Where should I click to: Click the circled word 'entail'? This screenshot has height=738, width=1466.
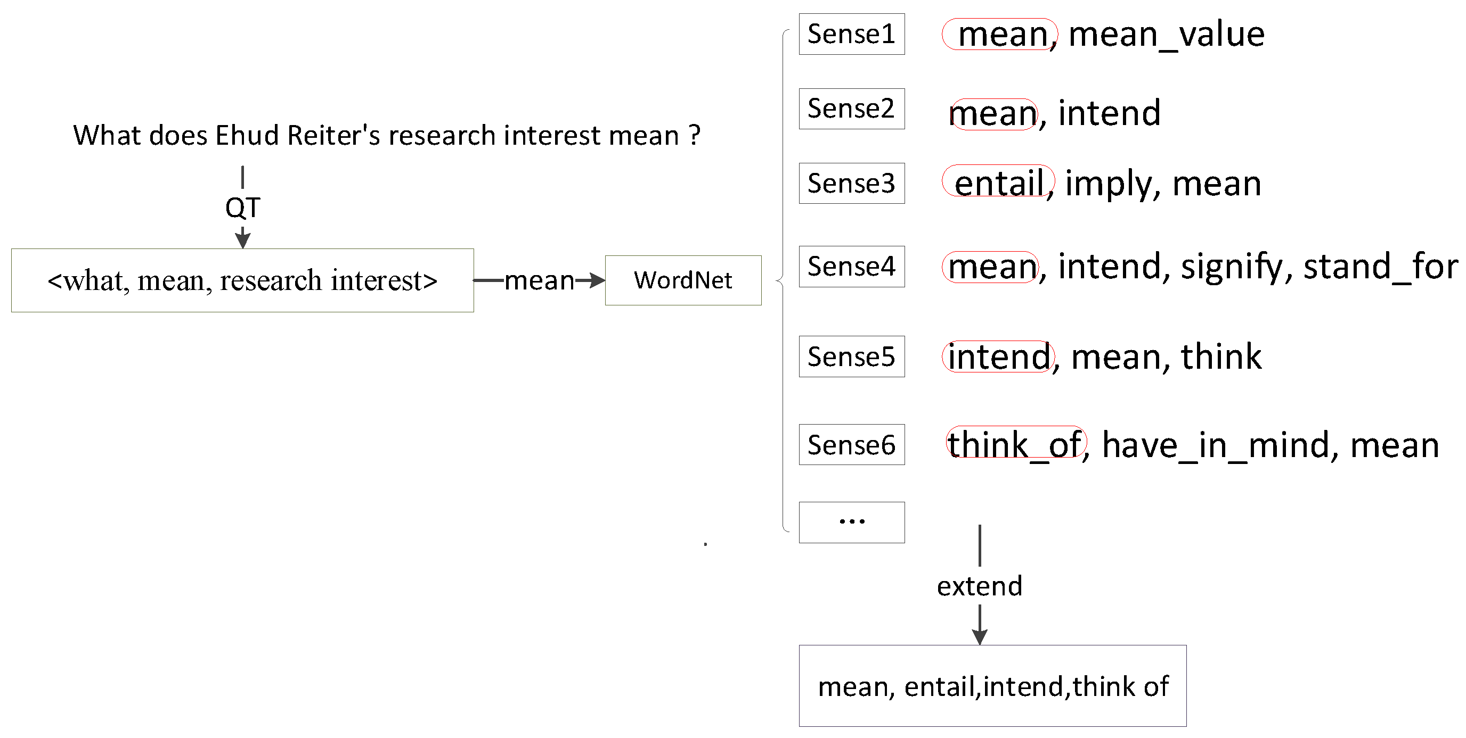999,183
